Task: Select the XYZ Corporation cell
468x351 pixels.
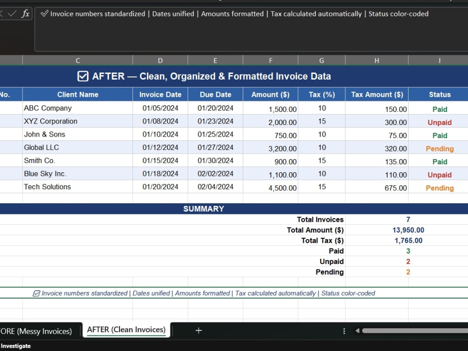Action: [x=78, y=121]
